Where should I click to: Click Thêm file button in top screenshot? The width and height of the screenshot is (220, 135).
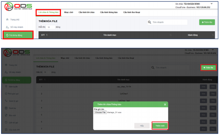(207, 22)
